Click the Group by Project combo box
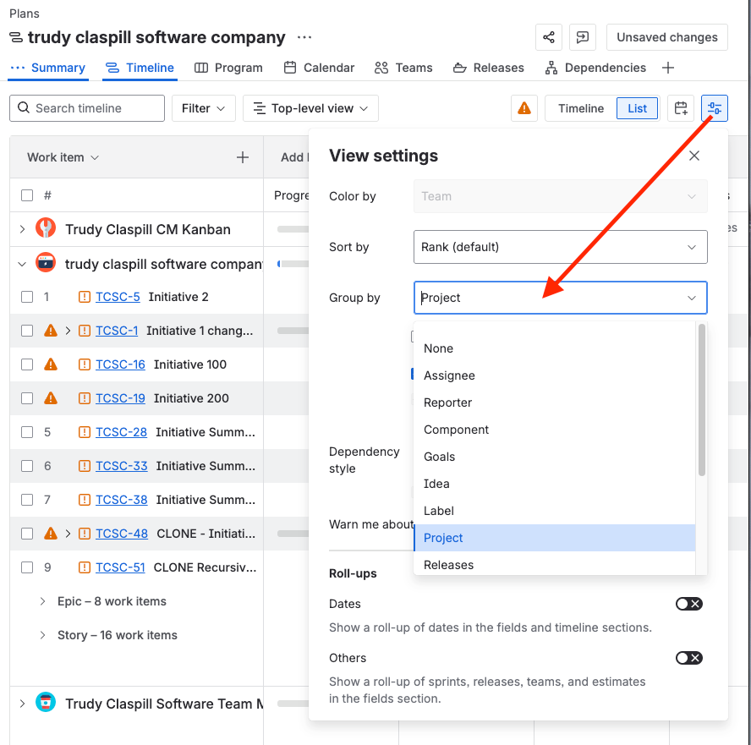The width and height of the screenshot is (751, 745). pos(561,298)
